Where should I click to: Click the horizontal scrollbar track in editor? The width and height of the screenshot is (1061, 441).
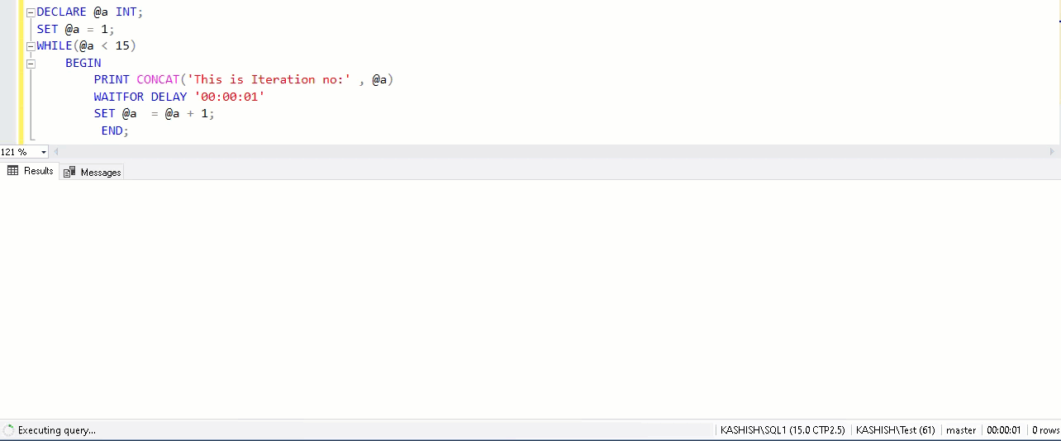point(554,152)
